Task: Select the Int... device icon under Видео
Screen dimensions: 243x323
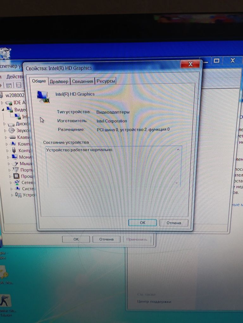Action: (x=18, y=116)
